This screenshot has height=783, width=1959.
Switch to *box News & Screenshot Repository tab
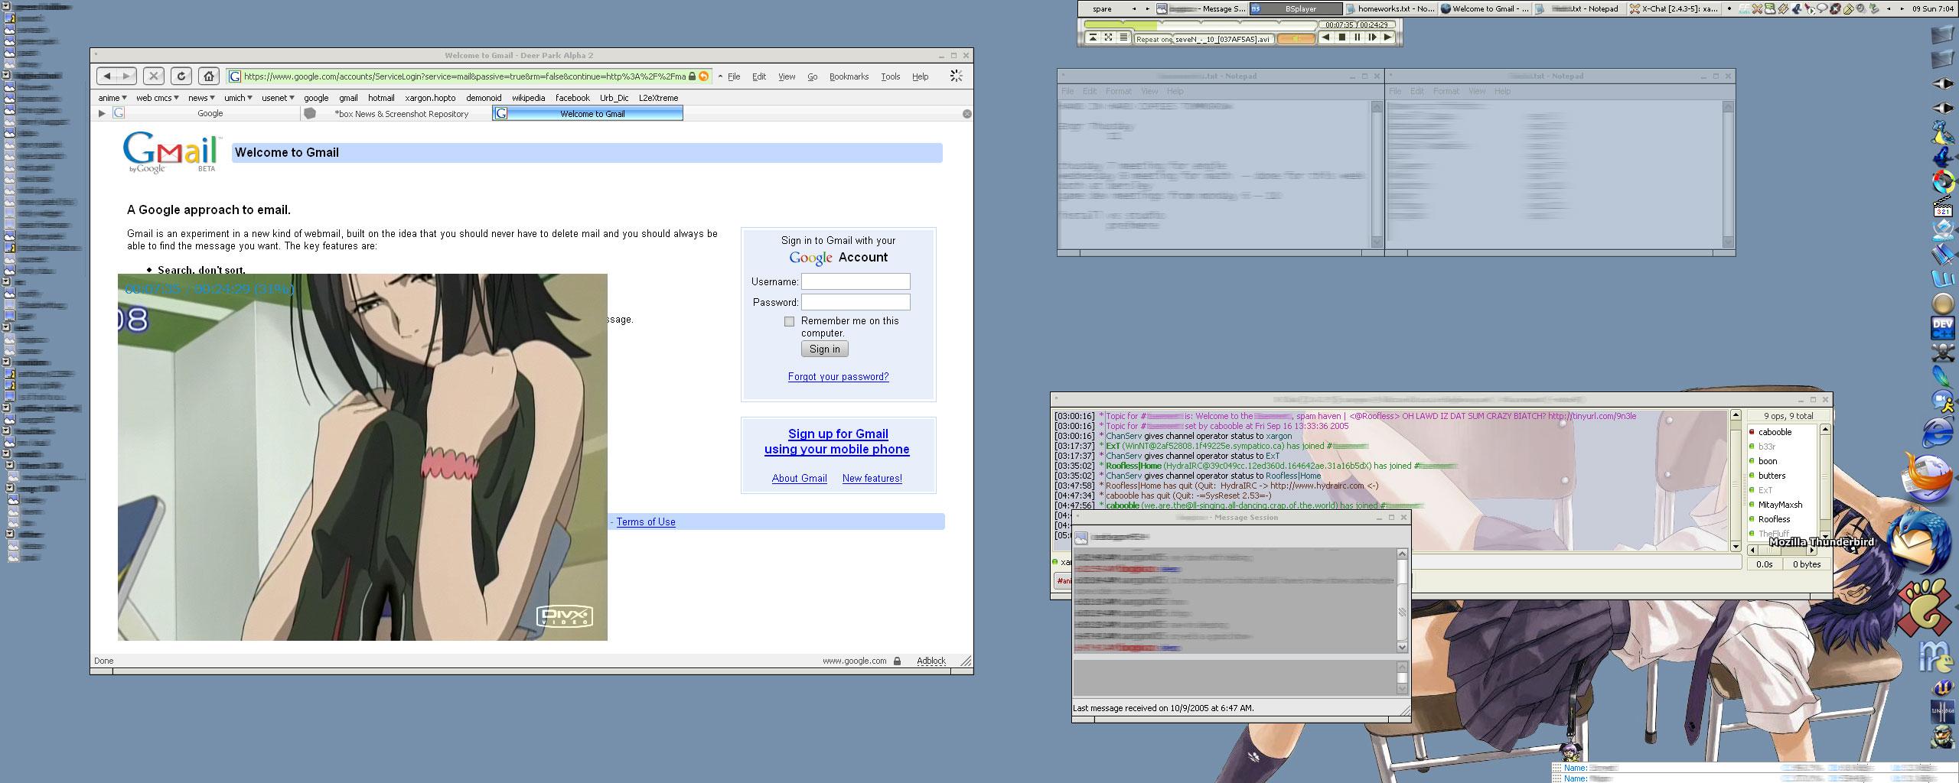pyautogui.click(x=397, y=114)
